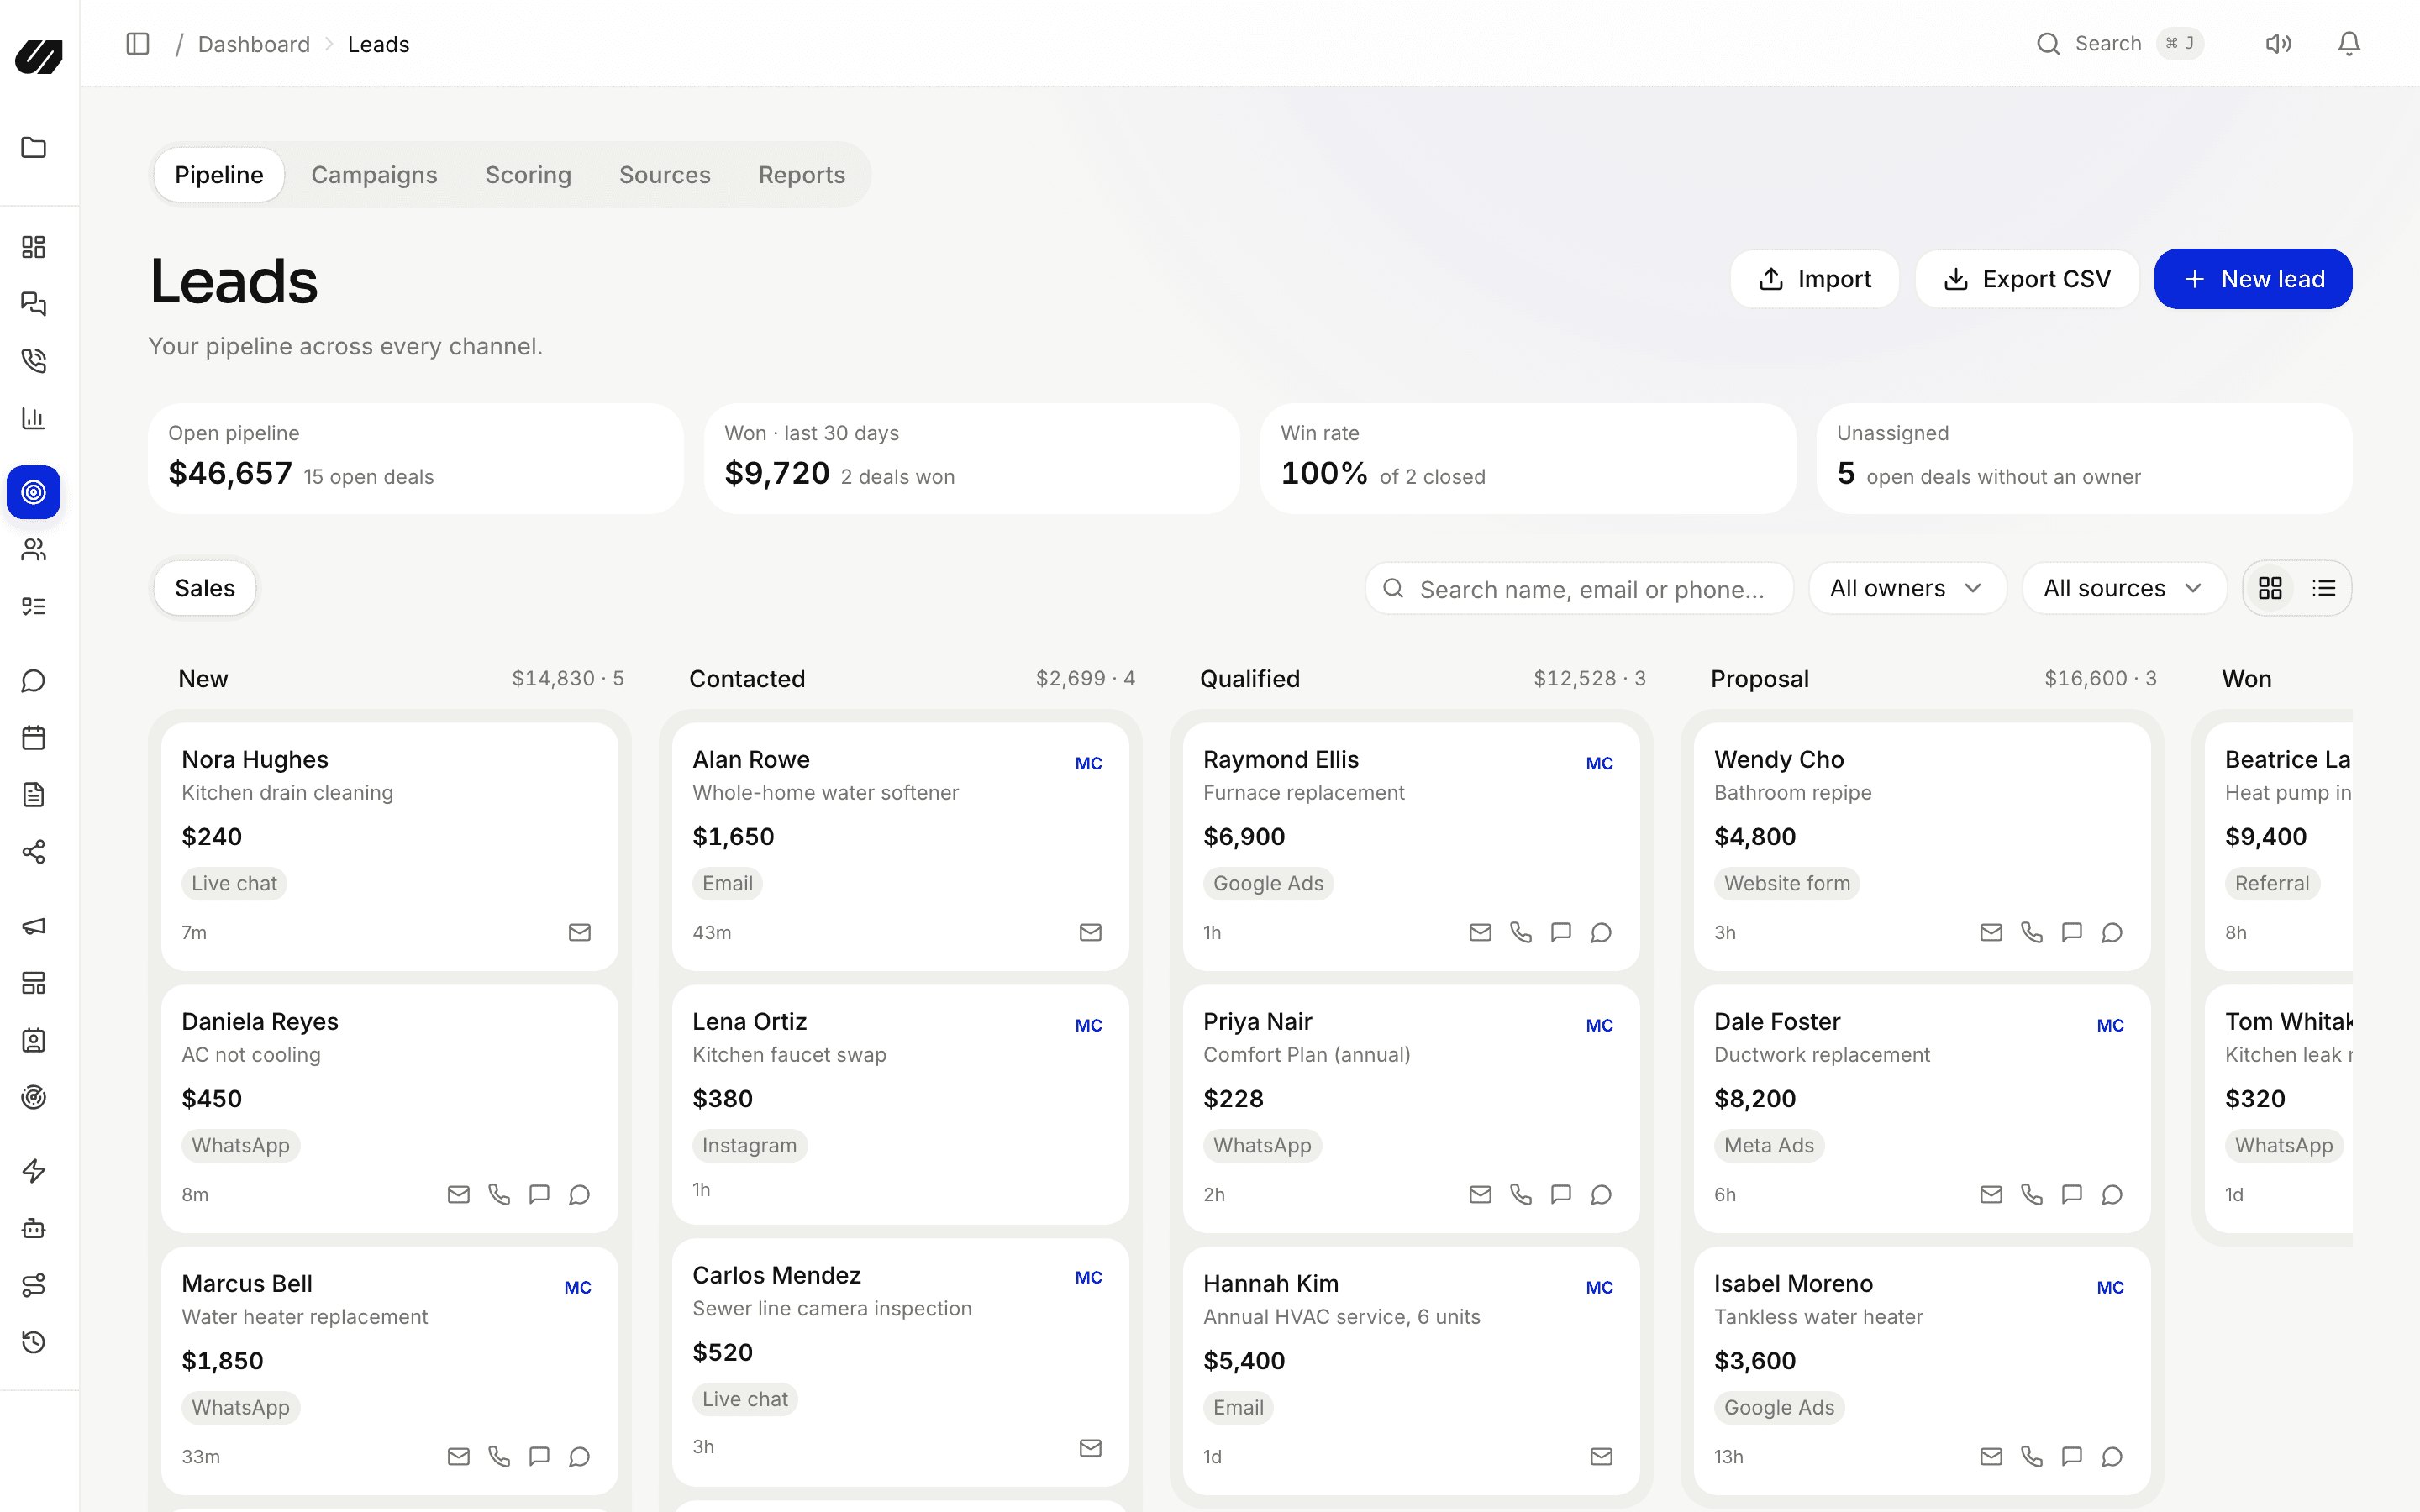The image size is (2420, 1512).
Task: Open the calendar sidebar icon
Action: 34,738
